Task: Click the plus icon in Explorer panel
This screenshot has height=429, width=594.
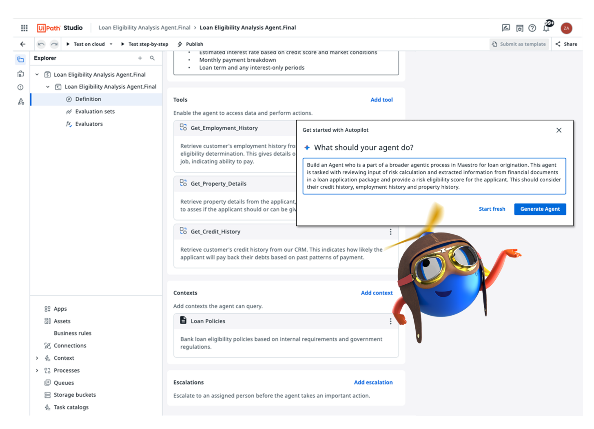Action: (x=140, y=58)
